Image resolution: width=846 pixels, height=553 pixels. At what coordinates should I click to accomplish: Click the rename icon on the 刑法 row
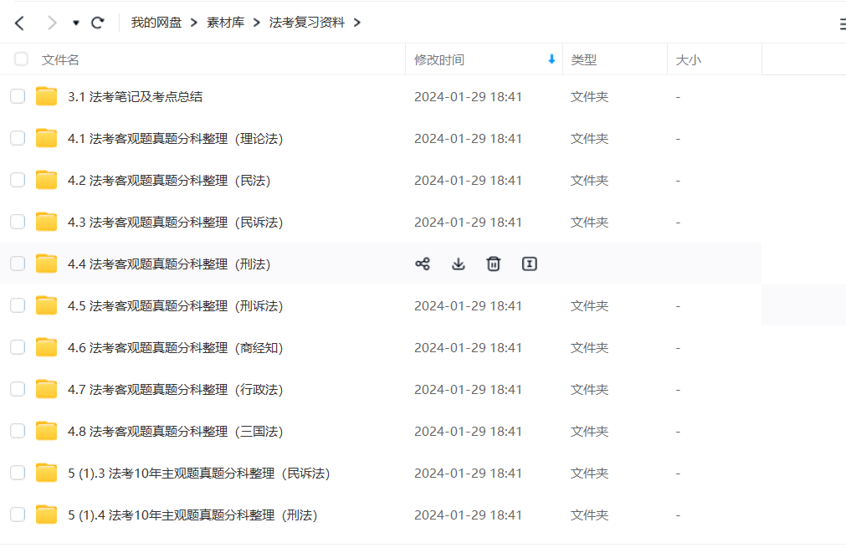[x=529, y=264]
